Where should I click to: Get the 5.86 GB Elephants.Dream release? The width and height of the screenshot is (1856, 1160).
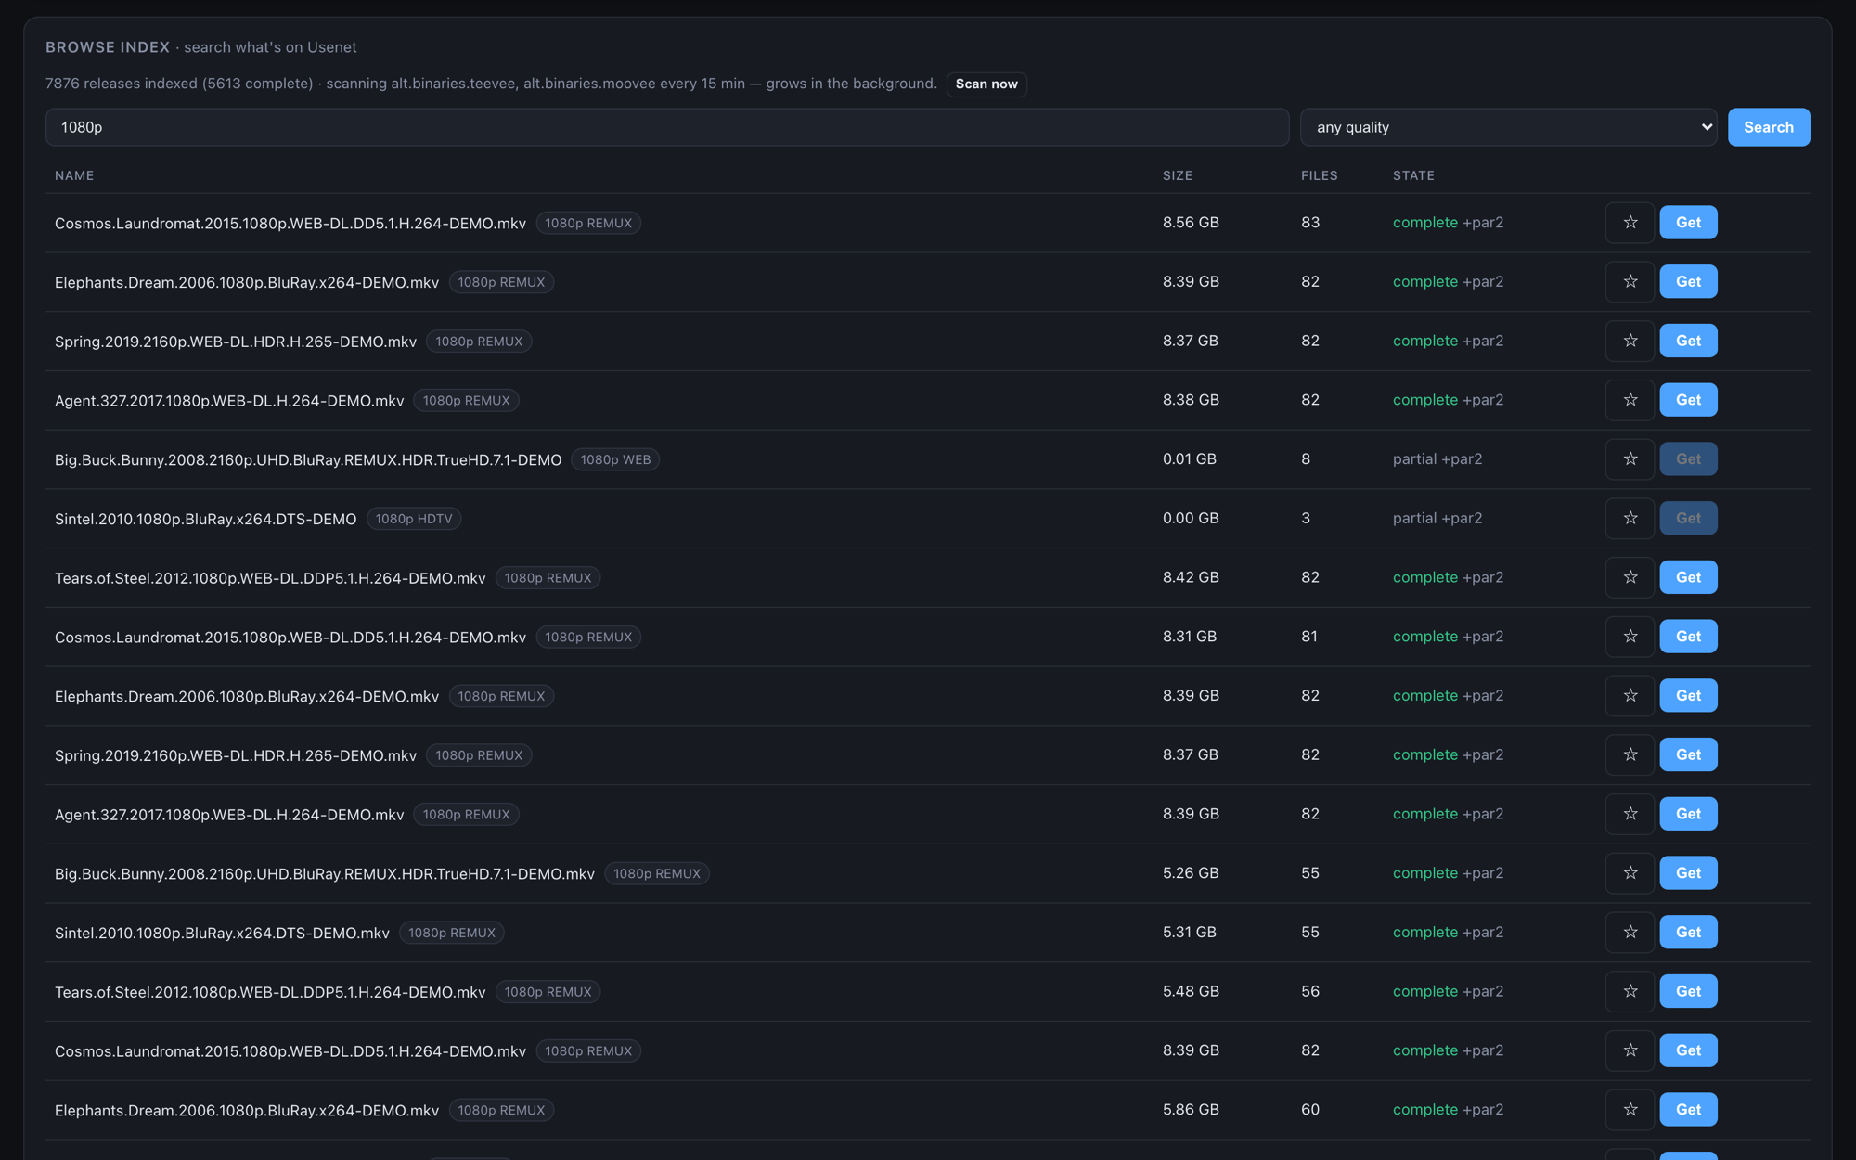[x=1688, y=1110]
